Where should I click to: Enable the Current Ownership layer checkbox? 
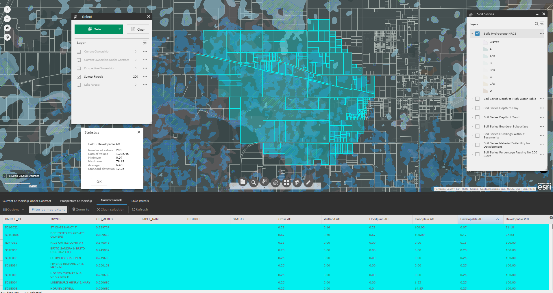[x=79, y=52]
